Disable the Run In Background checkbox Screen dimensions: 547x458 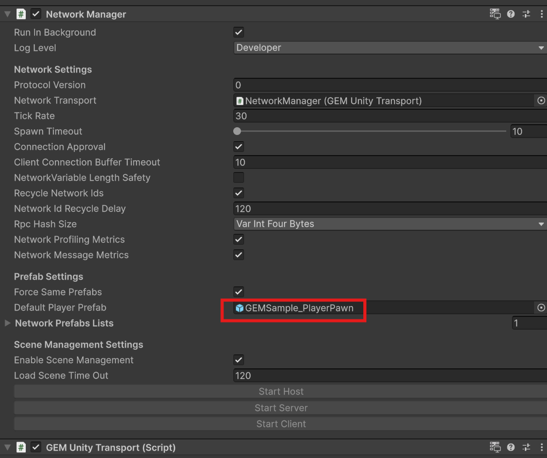tap(238, 32)
